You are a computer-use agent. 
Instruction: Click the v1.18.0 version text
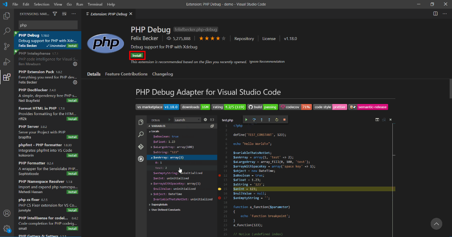(x=290, y=39)
